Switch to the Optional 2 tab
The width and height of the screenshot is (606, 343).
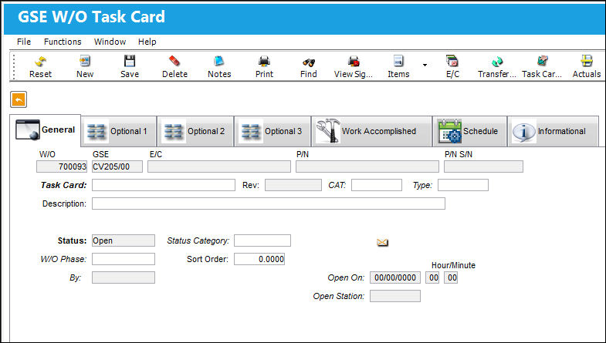tap(195, 131)
